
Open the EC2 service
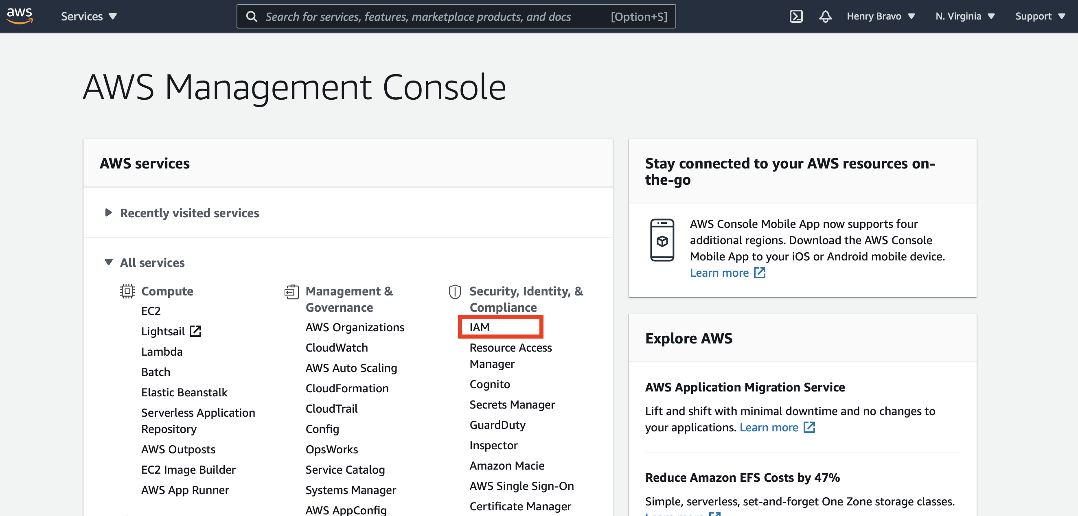click(151, 311)
